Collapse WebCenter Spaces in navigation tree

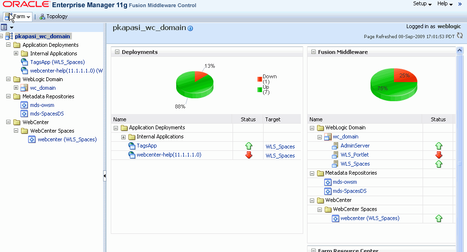click(x=16, y=131)
